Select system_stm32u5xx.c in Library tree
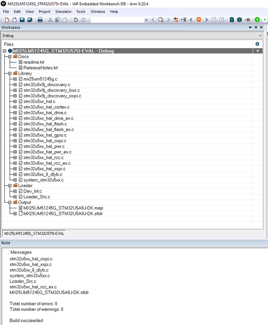This screenshot has width=268, height=325. 43,180
